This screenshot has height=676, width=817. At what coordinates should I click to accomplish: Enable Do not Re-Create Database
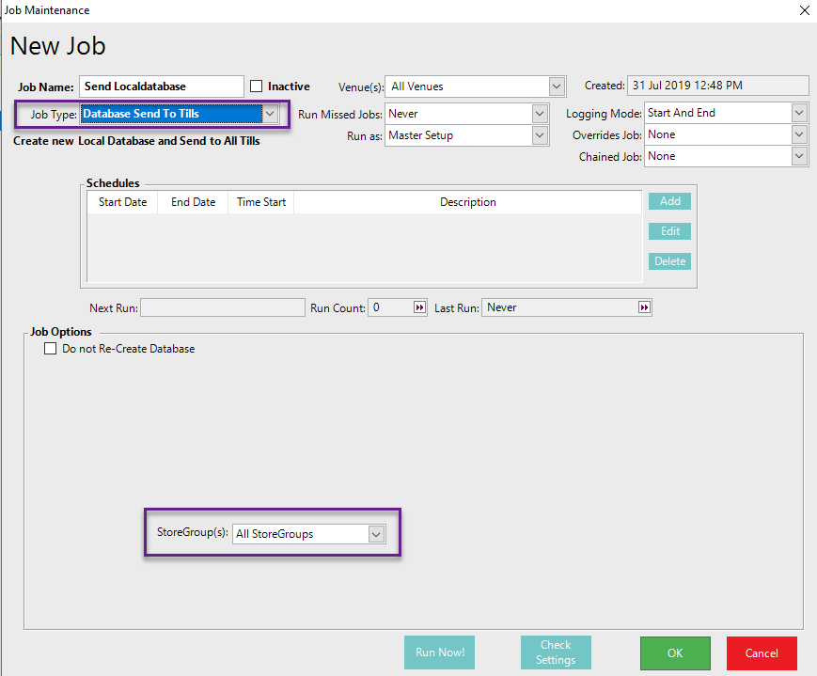pyautogui.click(x=51, y=349)
